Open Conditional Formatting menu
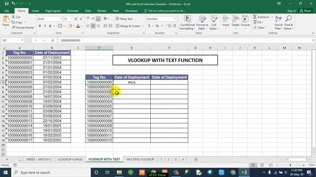This screenshot has height=177, width=316. click(187, 23)
